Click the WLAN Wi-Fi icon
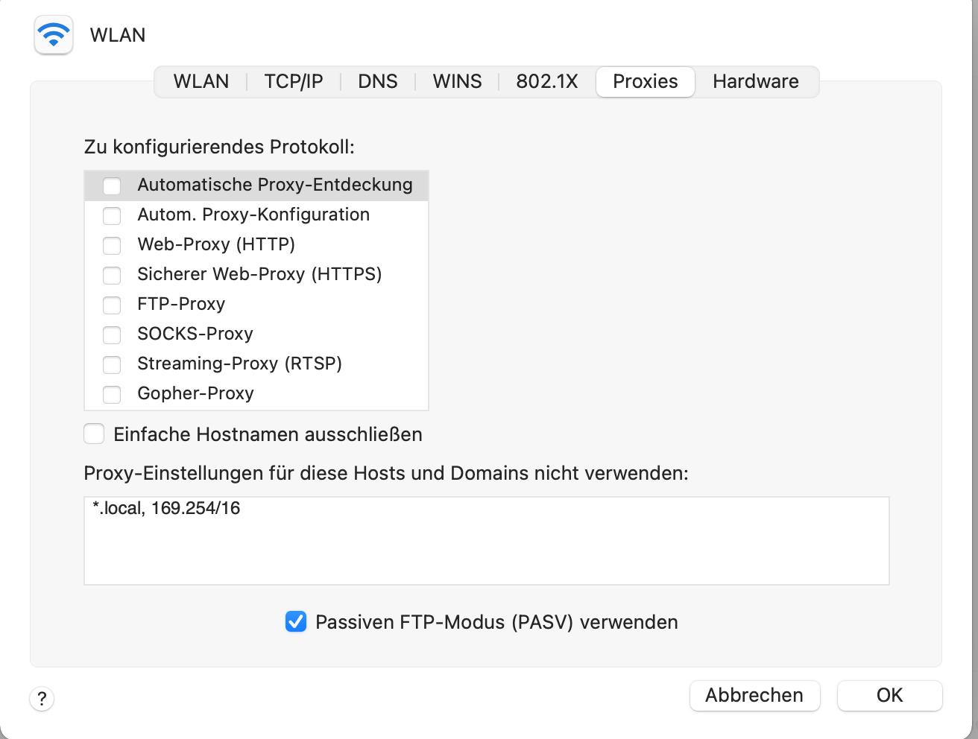Viewport: 978px width, 739px height. [x=54, y=35]
